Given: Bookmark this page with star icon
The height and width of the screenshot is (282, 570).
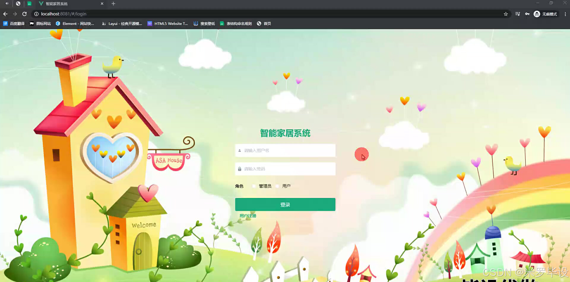Looking at the screenshot, I should pos(506,14).
